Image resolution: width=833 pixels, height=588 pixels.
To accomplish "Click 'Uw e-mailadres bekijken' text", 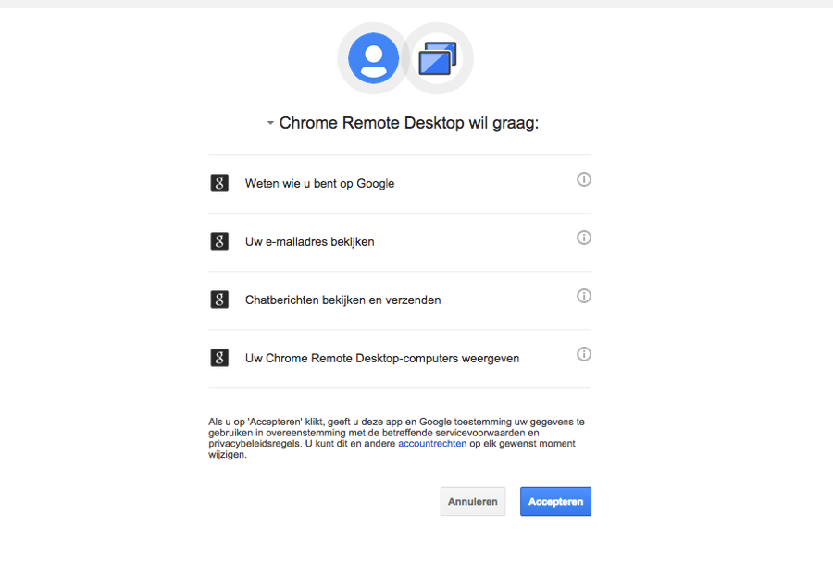I will tap(310, 242).
